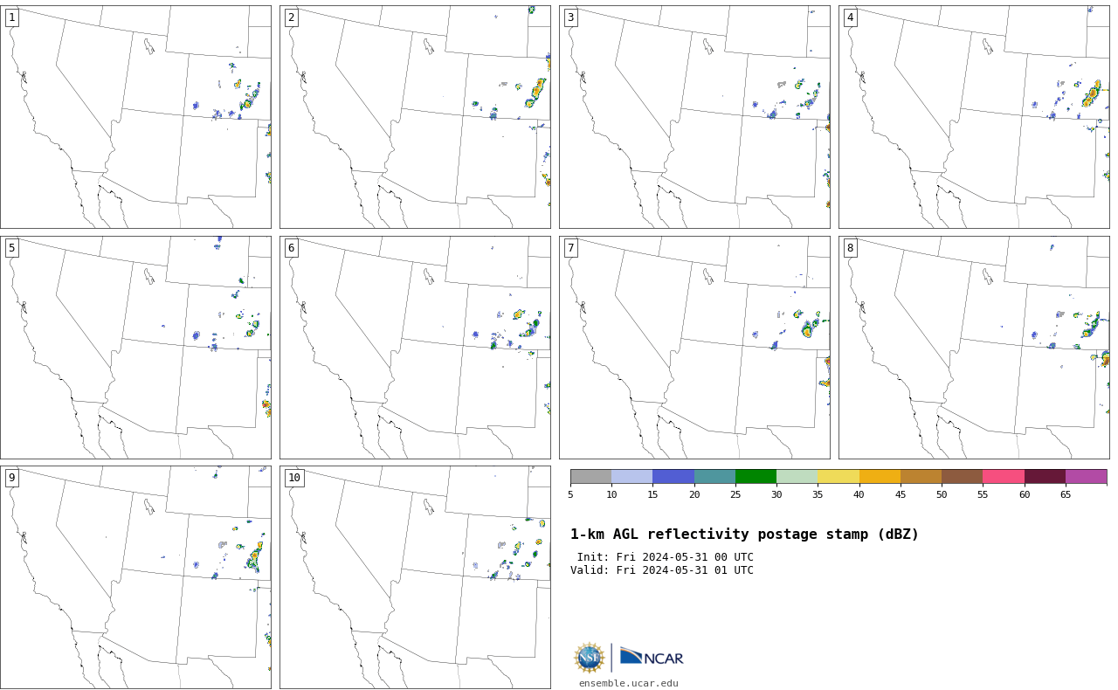This screenshot has height=690, width=1118.
Task: Click the number label box '10'
Action: click(x=294, y=478)
